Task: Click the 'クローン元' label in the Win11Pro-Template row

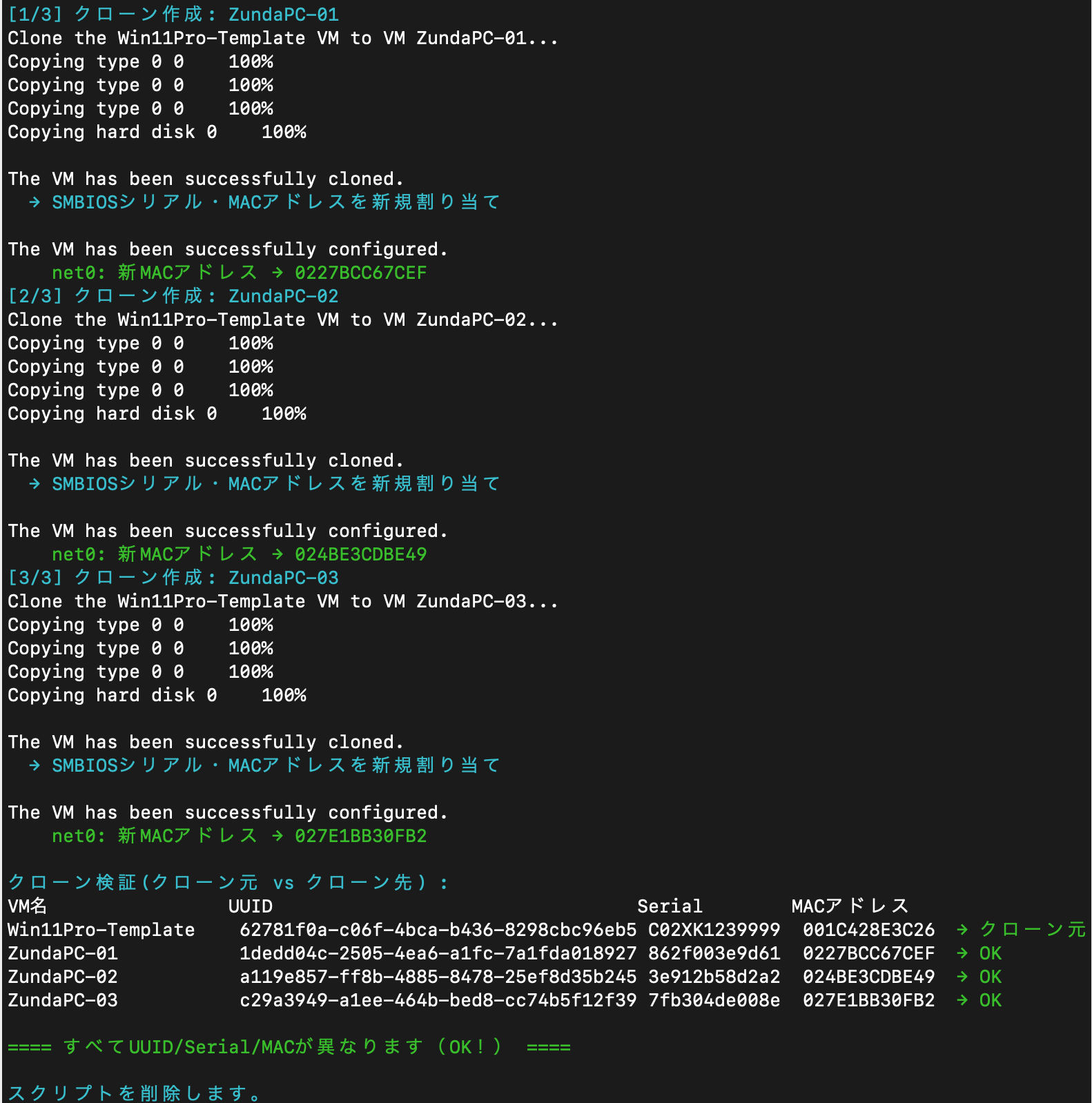Action: (1033, 930)
